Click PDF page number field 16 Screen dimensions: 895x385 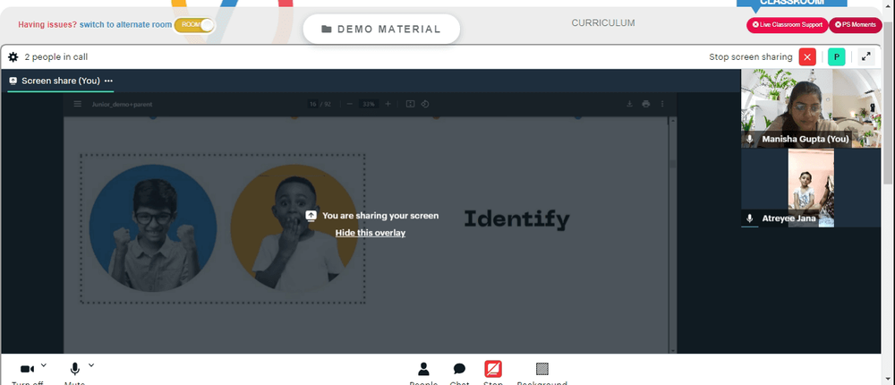(312, 104)
